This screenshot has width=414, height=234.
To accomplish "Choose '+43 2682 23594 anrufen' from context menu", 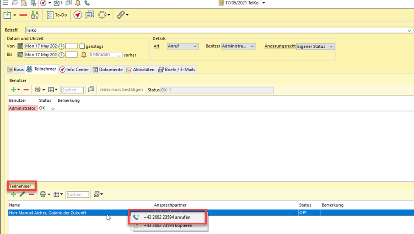I will click(x=167, y=217).
